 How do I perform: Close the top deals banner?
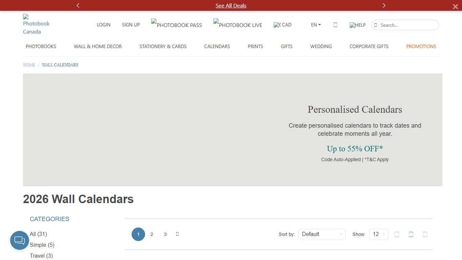455,6
